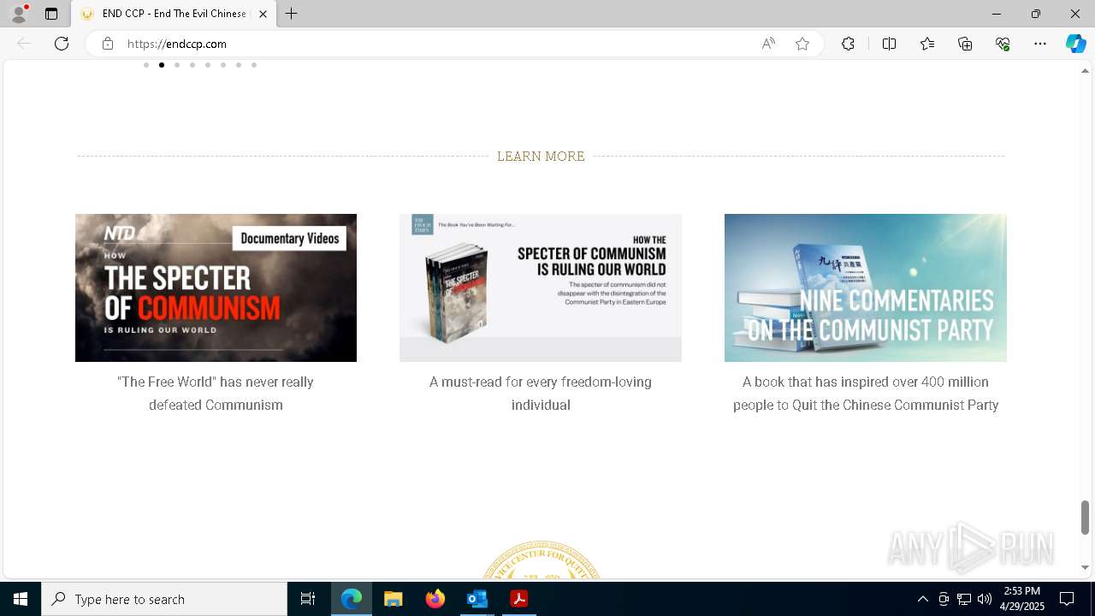This screenshot has width=1095, height=616.
Task: Click 'The Free World has never really defeated Communism'
Action: pyautogui.click(x=216, y=394)
